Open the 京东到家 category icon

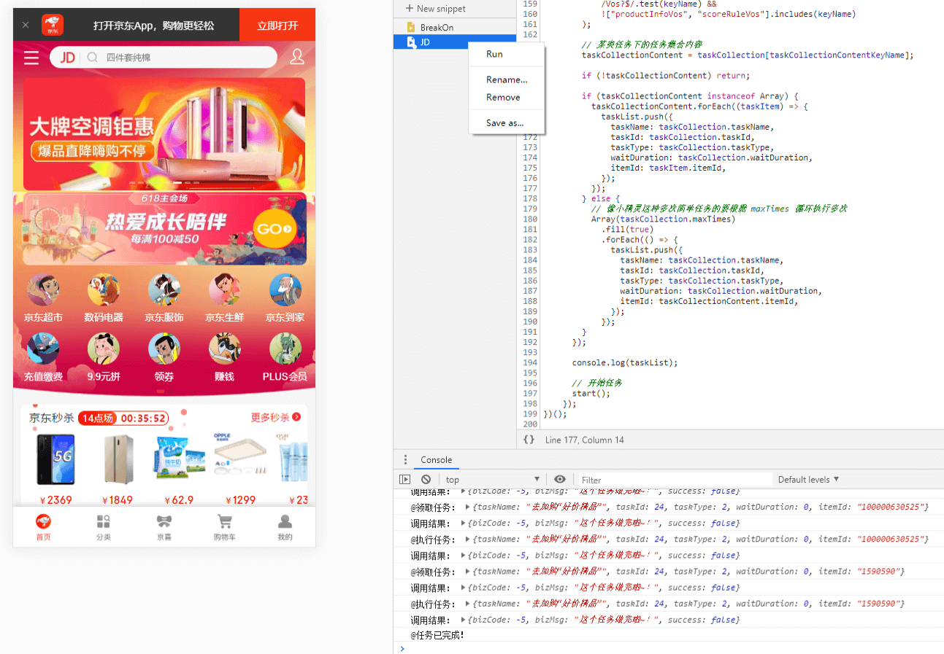[285, 298]
